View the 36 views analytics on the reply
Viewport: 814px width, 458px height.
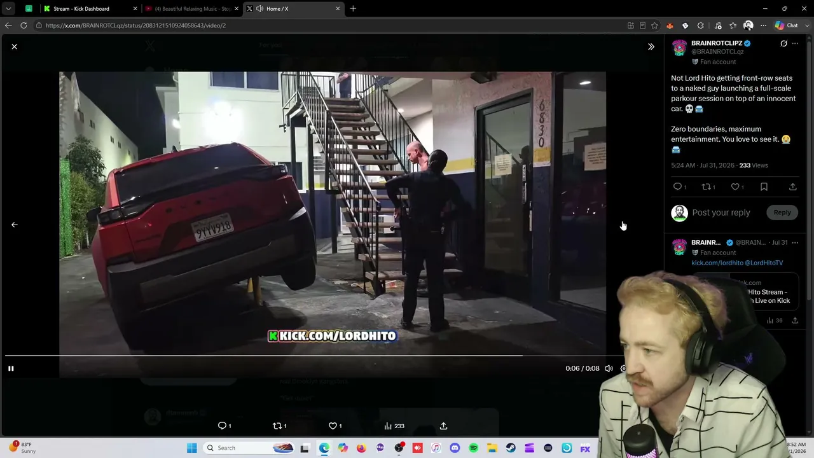pyautogui.click(x=775, y=321)
